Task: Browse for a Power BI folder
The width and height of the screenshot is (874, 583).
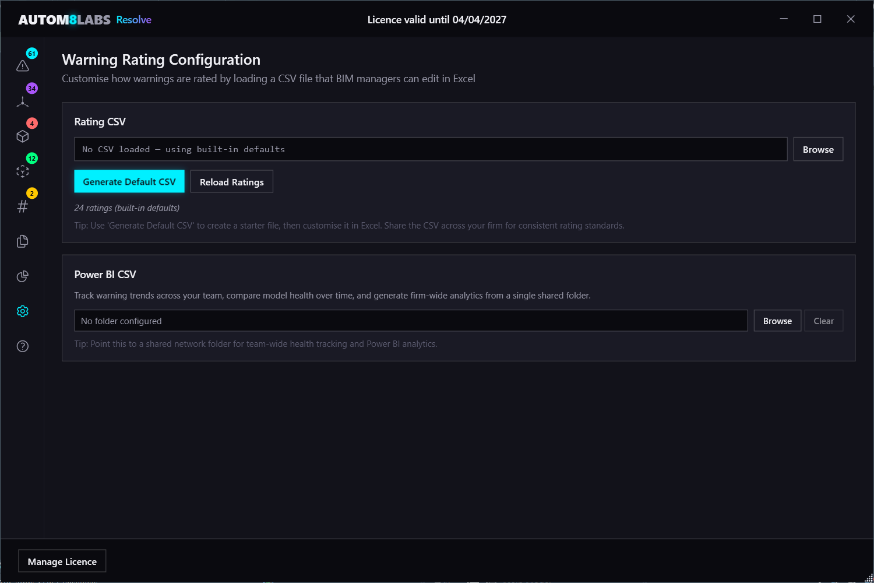Action: [777, 321]
